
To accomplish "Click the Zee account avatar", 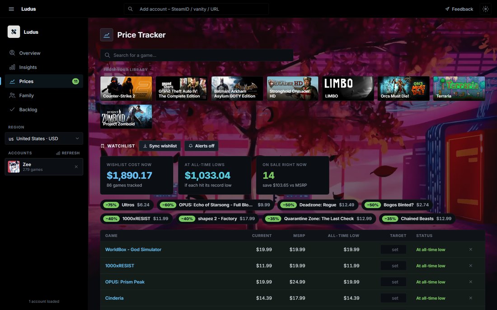I will click(x=14, y=167).
